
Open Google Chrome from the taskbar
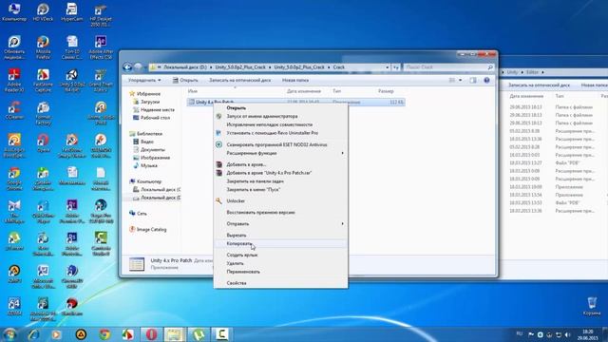click(x=104, y=334)
